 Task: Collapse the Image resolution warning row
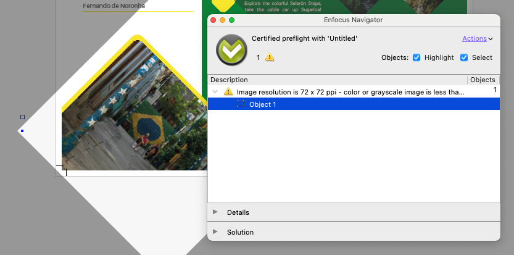215,92
